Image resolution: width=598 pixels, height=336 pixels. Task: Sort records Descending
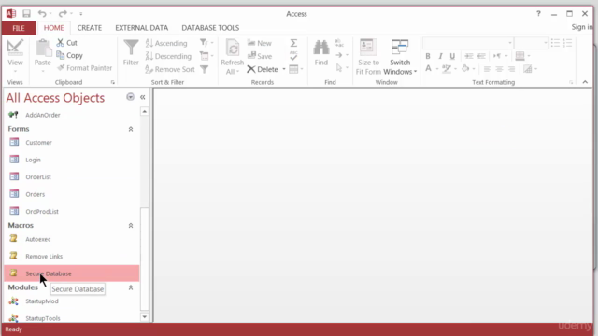(x=168, y=56)
